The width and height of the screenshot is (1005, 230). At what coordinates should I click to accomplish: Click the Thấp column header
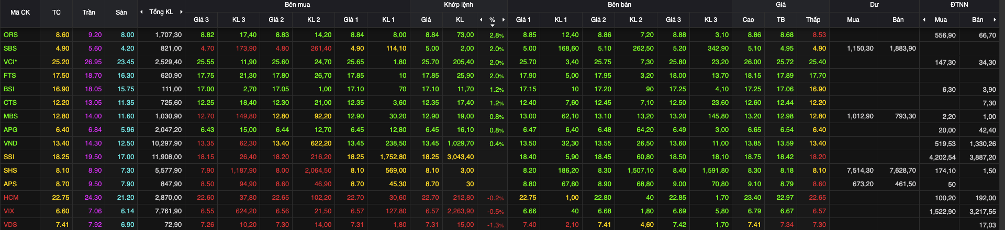pyautogui.click(x=813, y=20)
